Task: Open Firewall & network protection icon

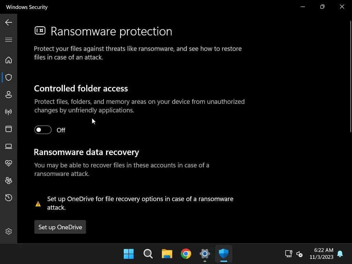Action: [x=9, y=112]
